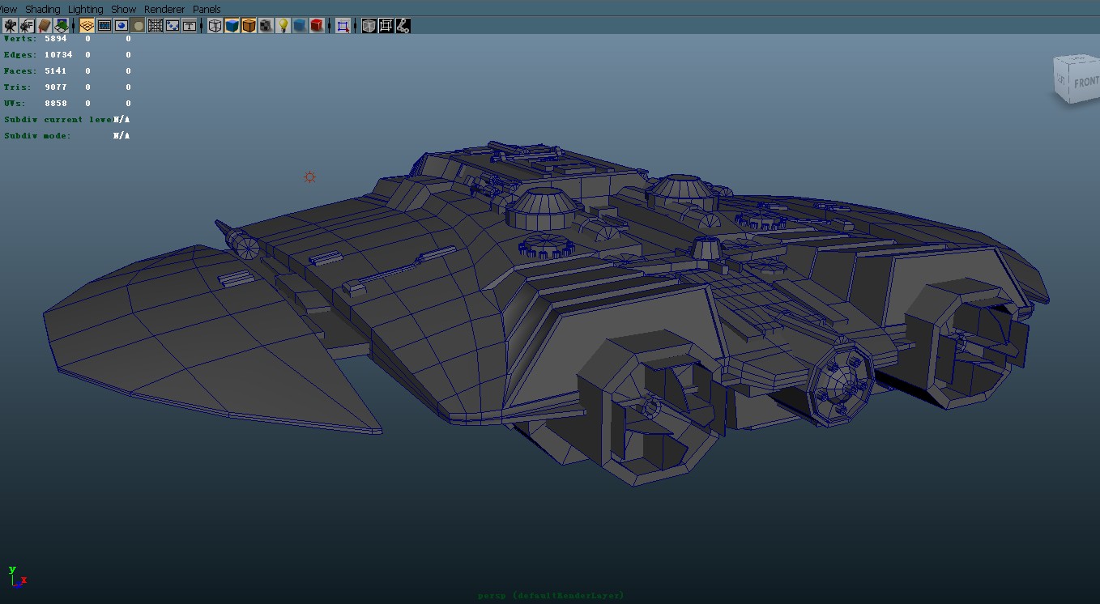The height and width of the screenshot is (604, 1100).
Task: Toggle the Film Gate display
Action: point(104,26)
